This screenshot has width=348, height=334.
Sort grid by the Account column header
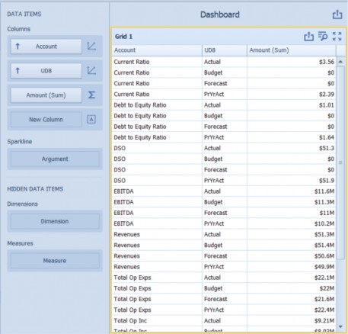coord(157,50)
